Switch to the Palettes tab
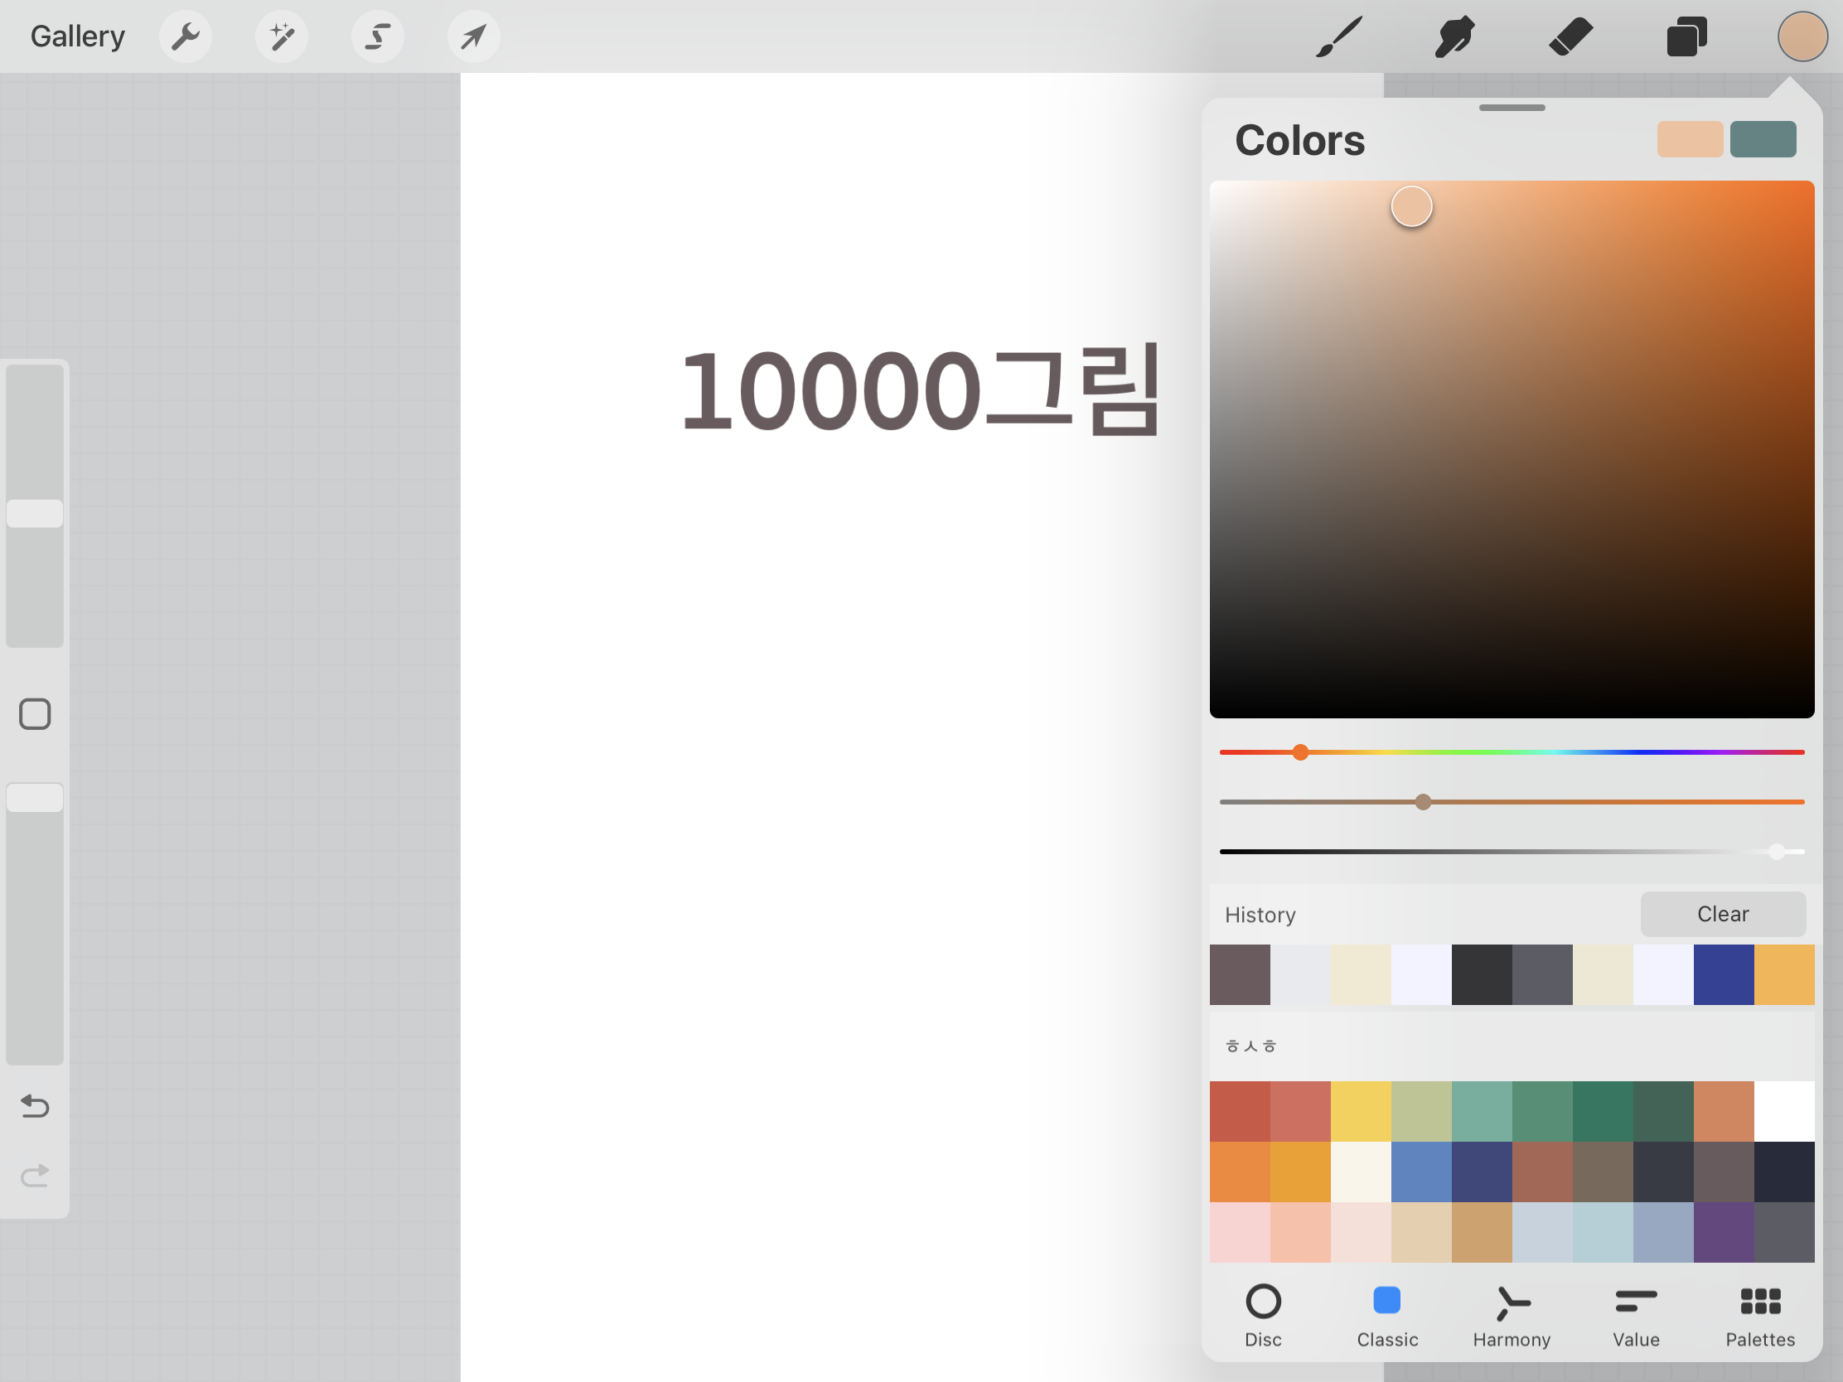 coord(1760,1317)
